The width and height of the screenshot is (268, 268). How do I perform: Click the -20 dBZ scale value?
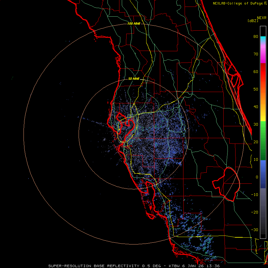tap(255, 212)
